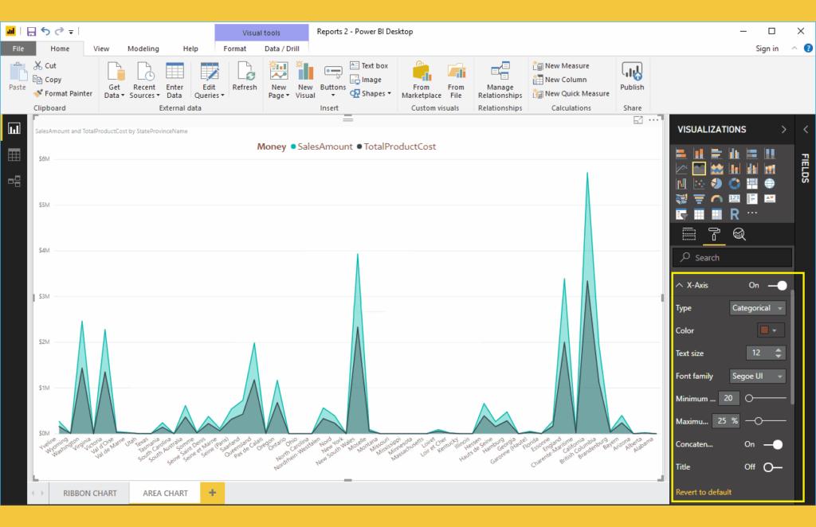Click the Search box in Visualizations pane
This screenshot has height=527, width=816.
coord(733,257)
